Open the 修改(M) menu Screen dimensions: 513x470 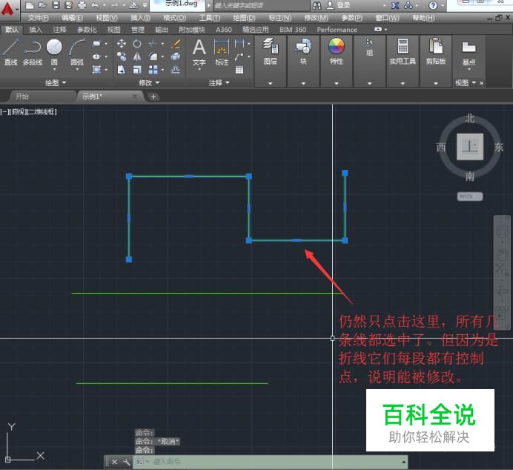[x=316, y=18]
